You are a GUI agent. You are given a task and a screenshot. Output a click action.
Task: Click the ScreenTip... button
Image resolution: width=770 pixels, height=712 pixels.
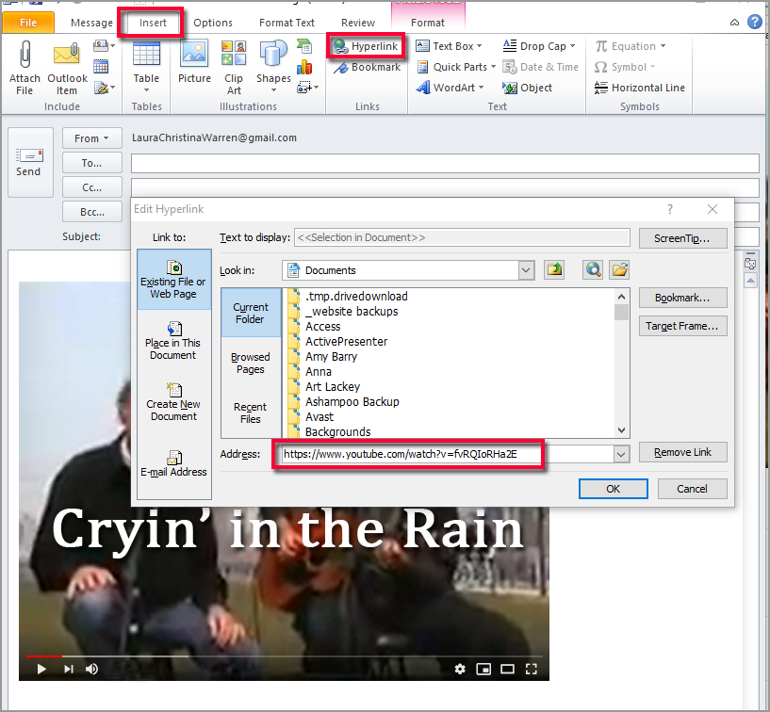(682, 238)
